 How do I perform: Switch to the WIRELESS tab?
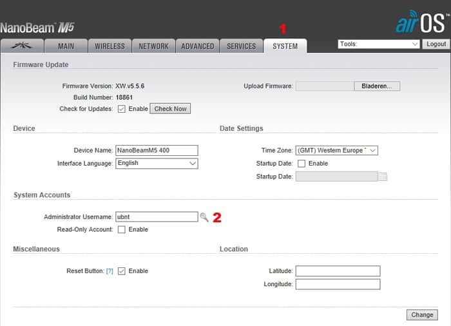click(110, 46)
